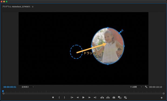Click the bottom mask vertex point
Viewport: 167px width, 101px height.
(x=108, y=64)
